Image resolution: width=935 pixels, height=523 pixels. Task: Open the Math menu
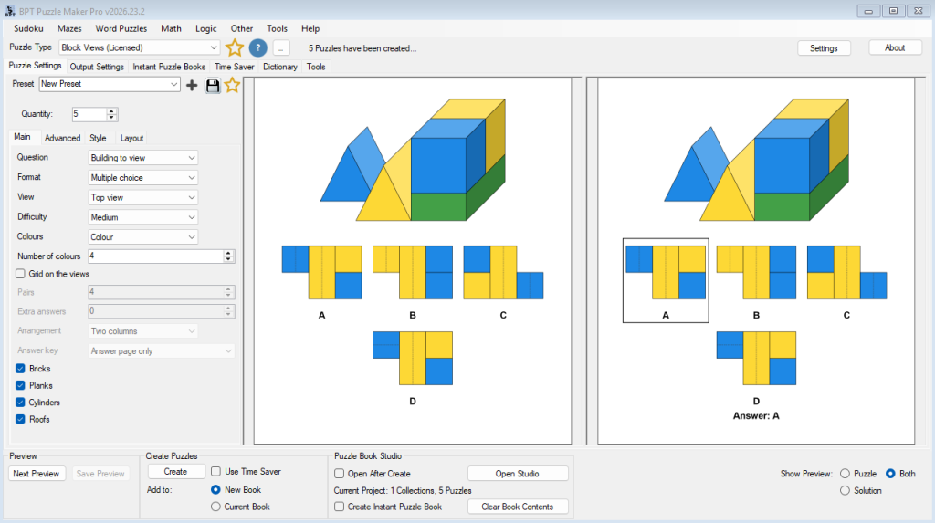click(171, 28)
